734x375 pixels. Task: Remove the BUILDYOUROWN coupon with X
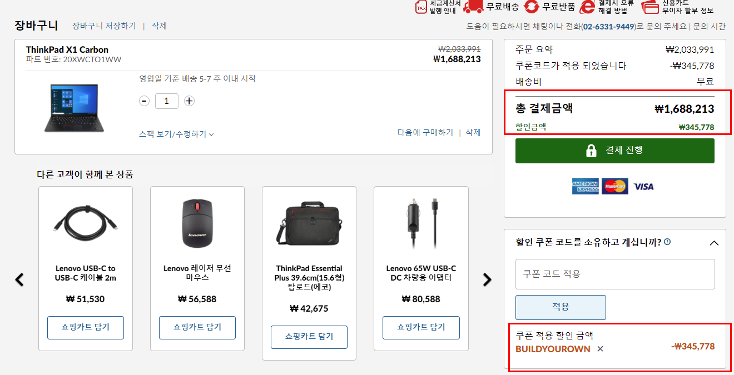600,349
